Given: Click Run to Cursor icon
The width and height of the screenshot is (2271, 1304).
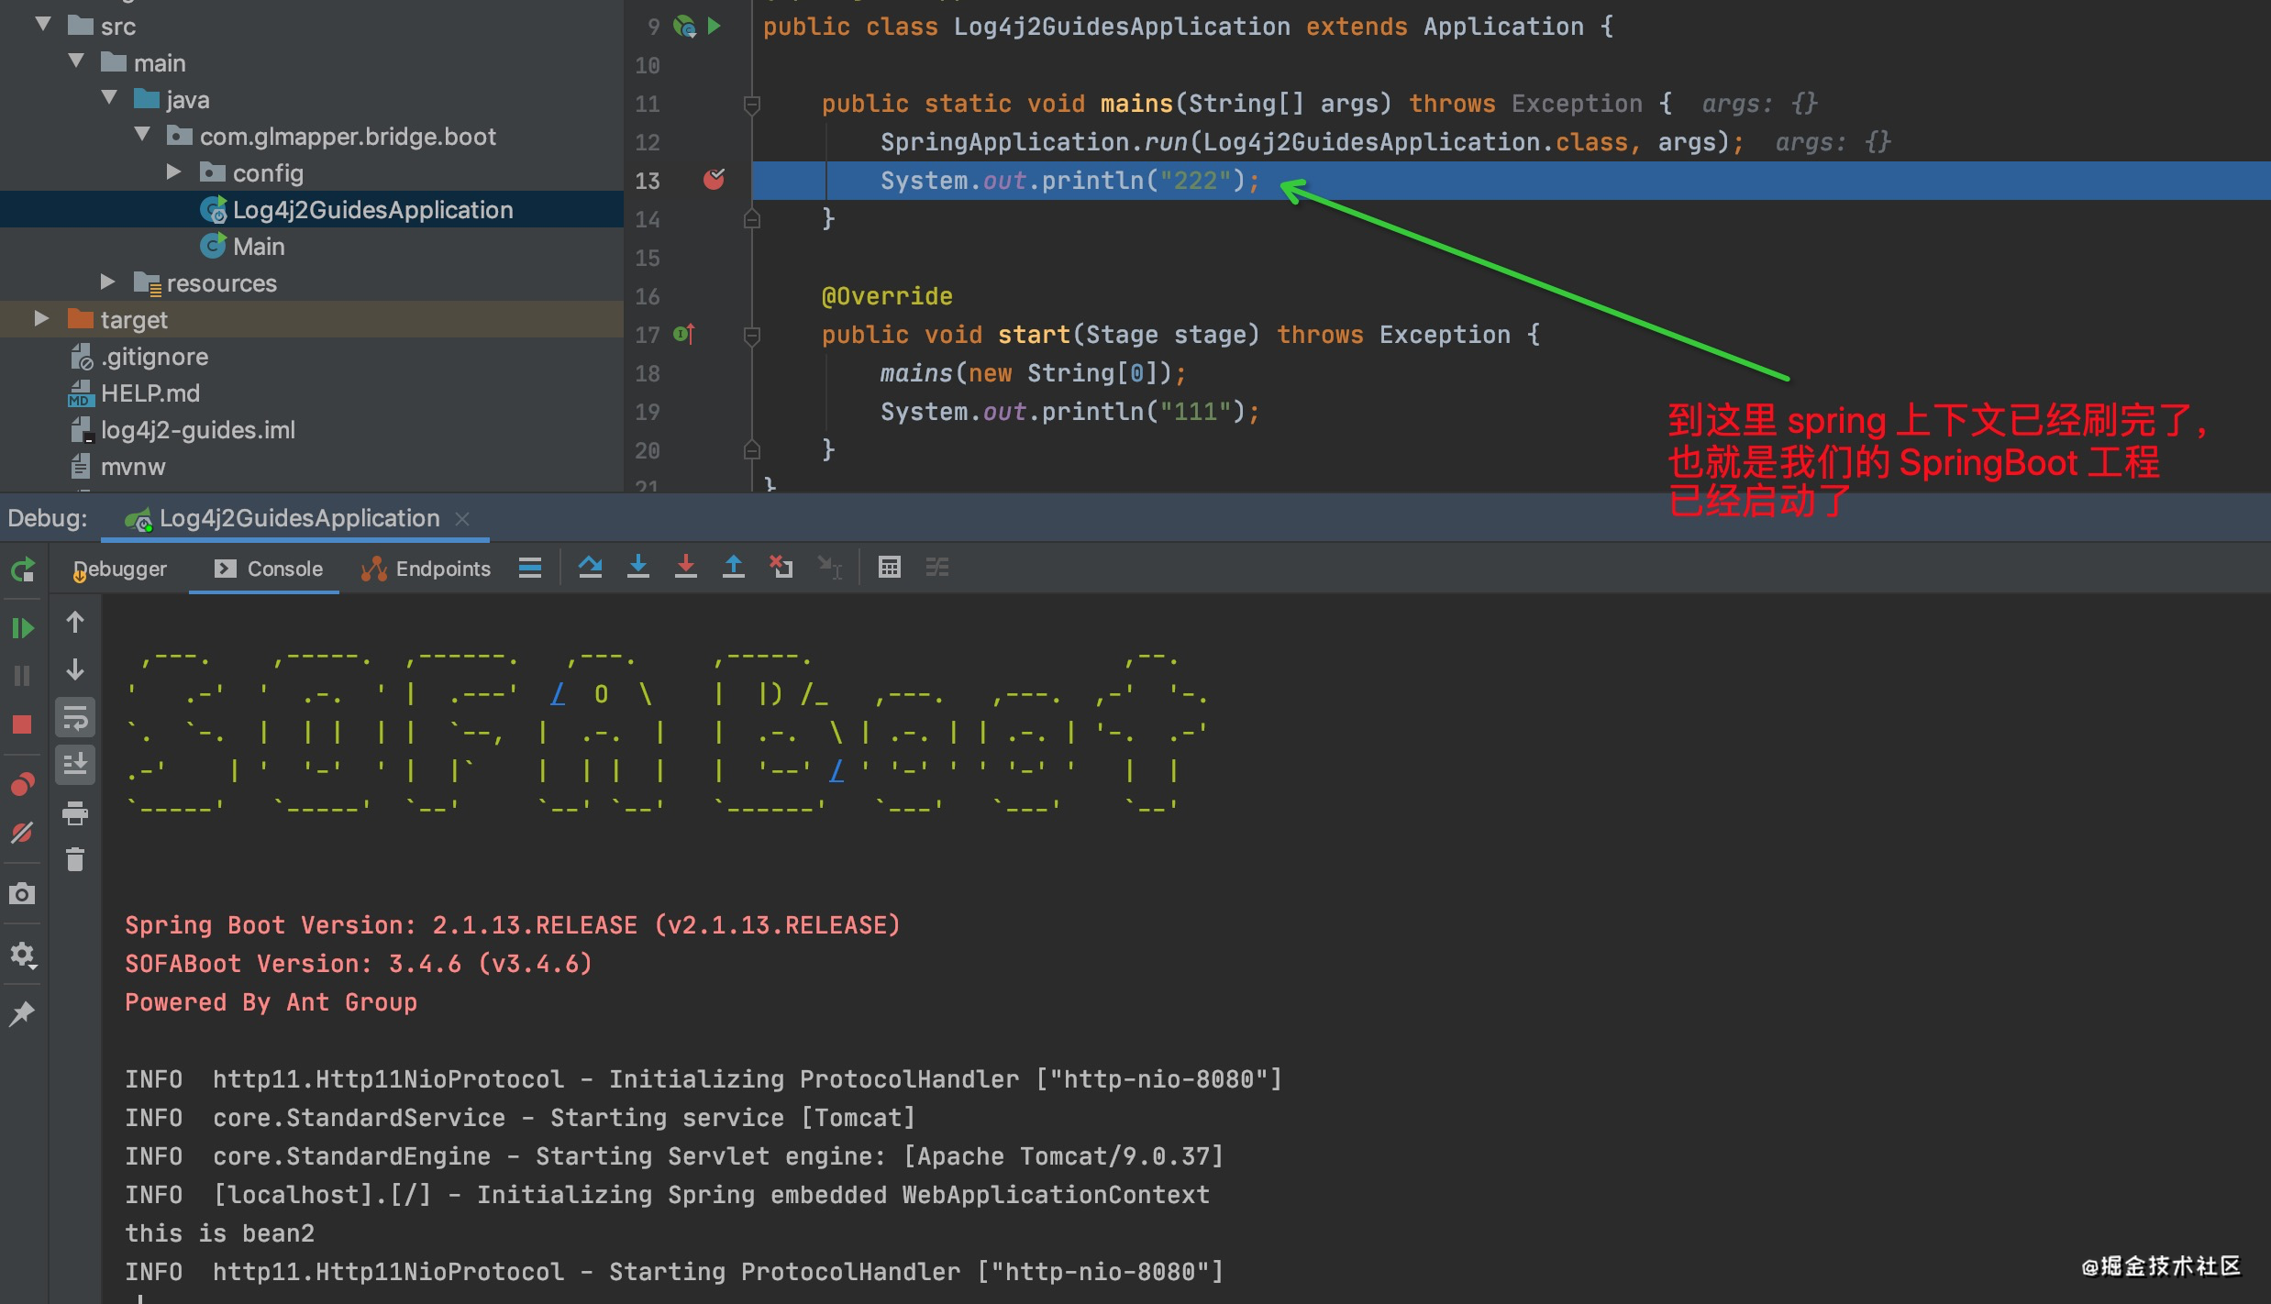Looking at the screenshot, I should click(829, 568).
